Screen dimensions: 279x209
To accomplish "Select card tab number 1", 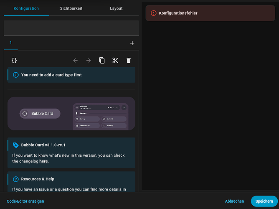I will (11, 43).
